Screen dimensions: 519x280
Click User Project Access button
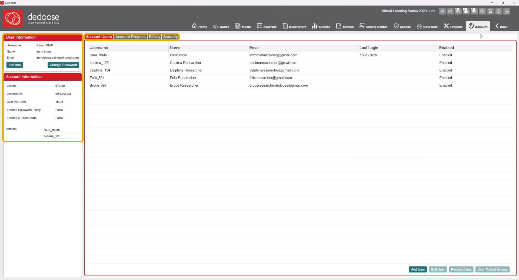492,269
